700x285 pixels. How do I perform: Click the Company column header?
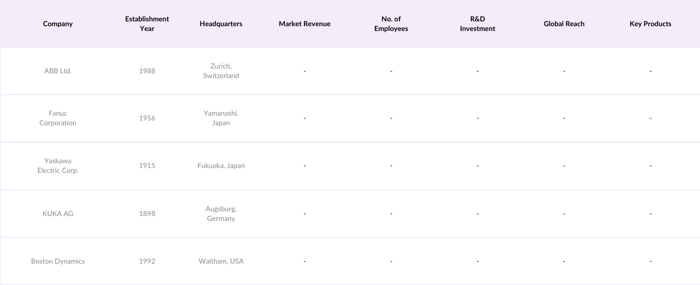[58, 24]
